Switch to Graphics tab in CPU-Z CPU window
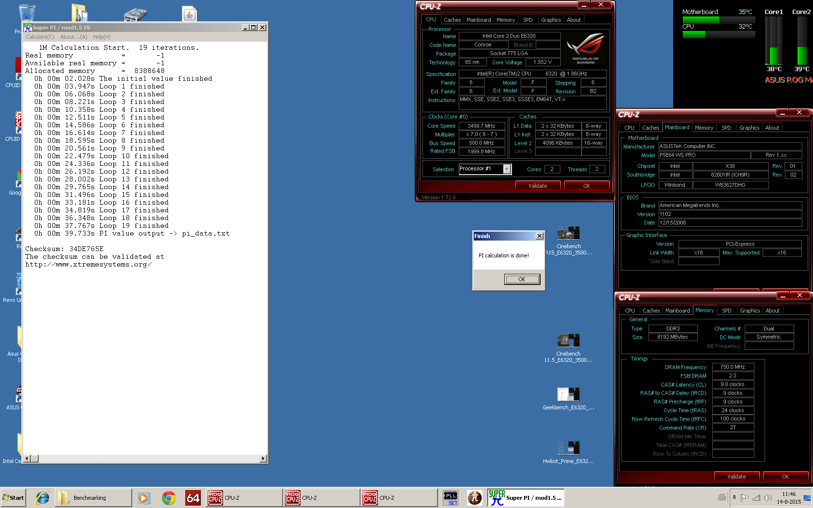The width and height of the screenshot is (813, 508). [x=551, y=20]
